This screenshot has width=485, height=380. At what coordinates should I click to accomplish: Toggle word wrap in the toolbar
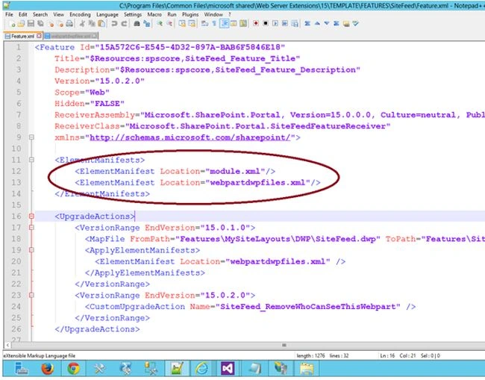[204, 24]
